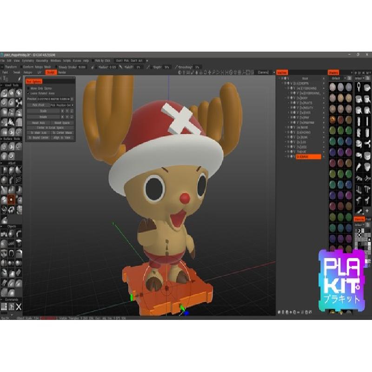This screenshot has width=372, height=372.
Task: Enable the Move Only Gizmo checkbox
Action: pos(28,88)
